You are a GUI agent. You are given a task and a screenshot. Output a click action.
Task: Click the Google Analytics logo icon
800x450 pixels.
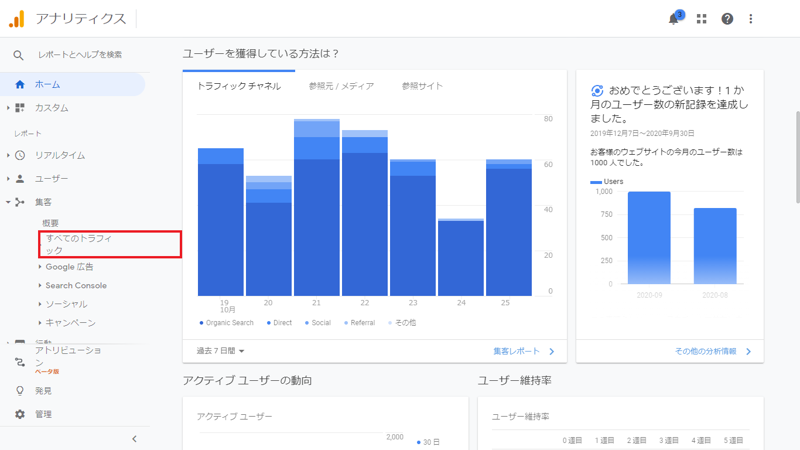pyautogui.click(x=16, y=19)
